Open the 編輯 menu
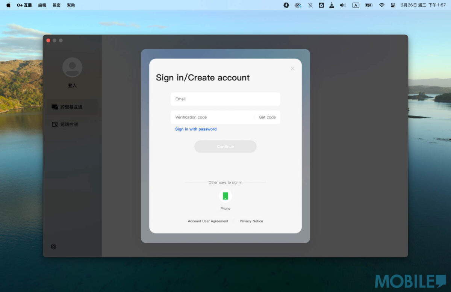The width and height of the screenshot is (451, 292). (x=42, y=5)
